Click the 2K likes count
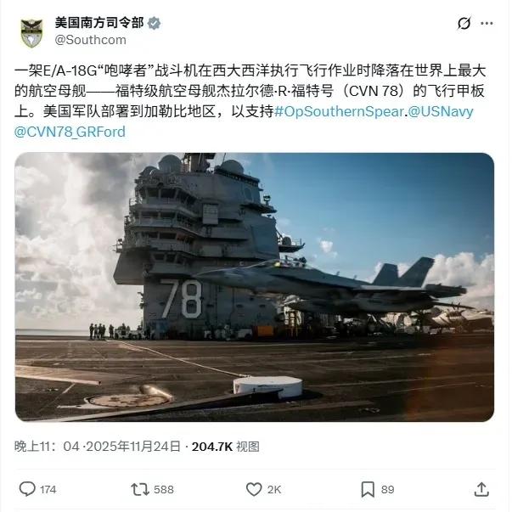 point(274,489)
